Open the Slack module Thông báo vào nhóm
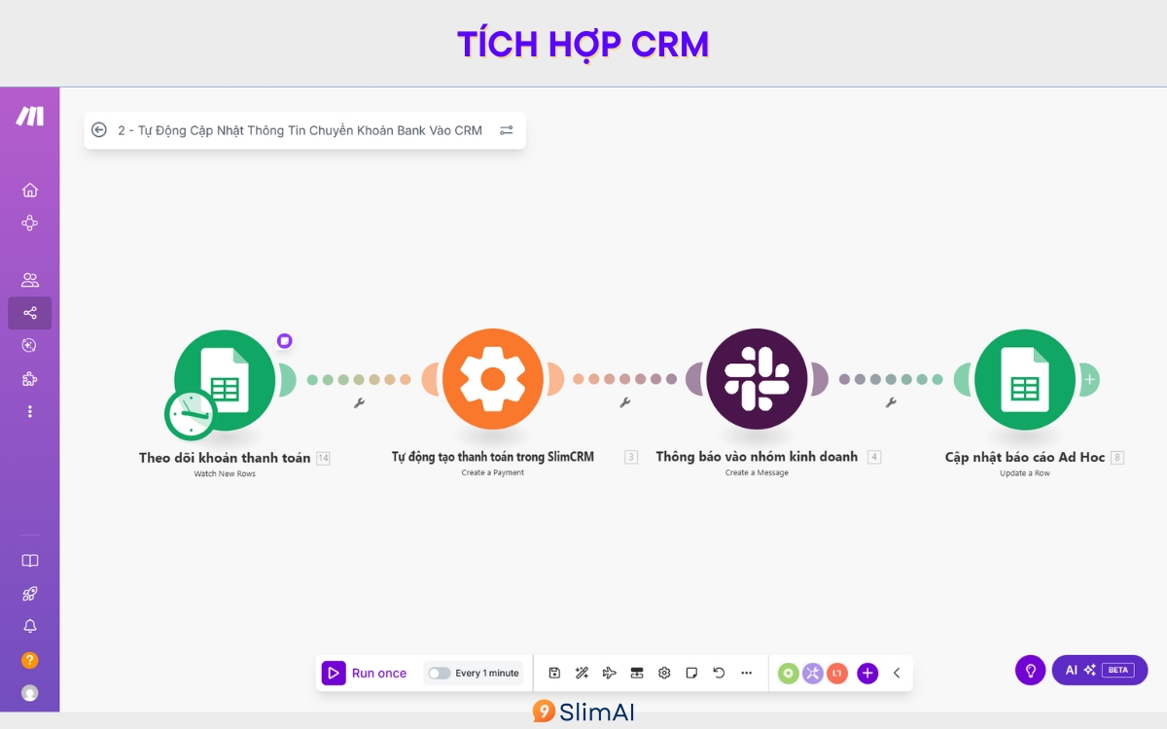 tap(757, 379)
